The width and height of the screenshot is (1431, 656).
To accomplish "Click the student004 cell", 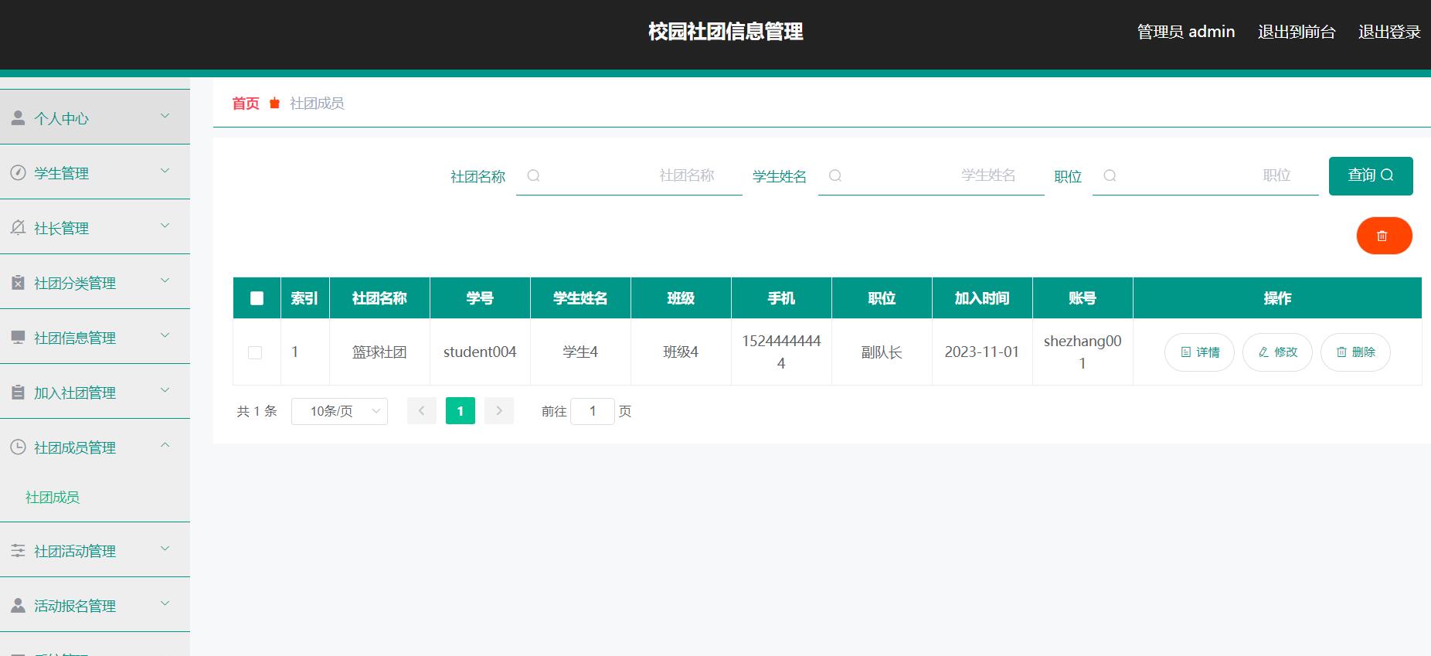I will [480, 352].
